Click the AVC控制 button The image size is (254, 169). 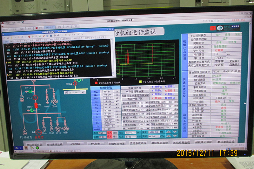pos(95,144)
